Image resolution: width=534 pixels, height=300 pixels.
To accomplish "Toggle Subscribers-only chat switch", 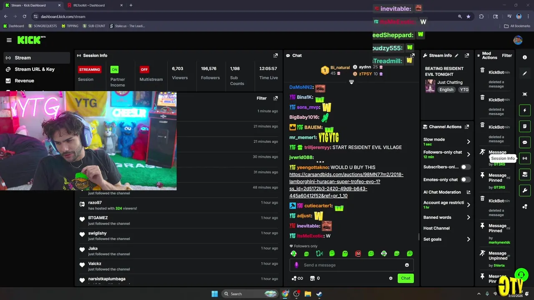I will click(x=465, y=167).
